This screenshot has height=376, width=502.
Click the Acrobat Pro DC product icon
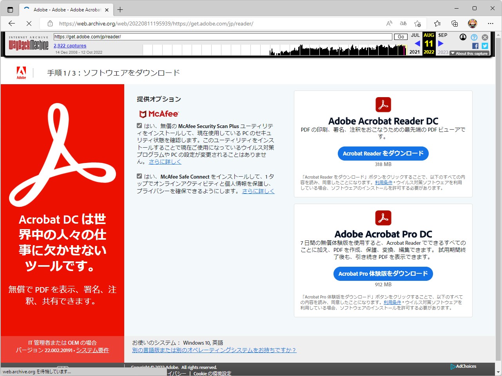(383, 218)
